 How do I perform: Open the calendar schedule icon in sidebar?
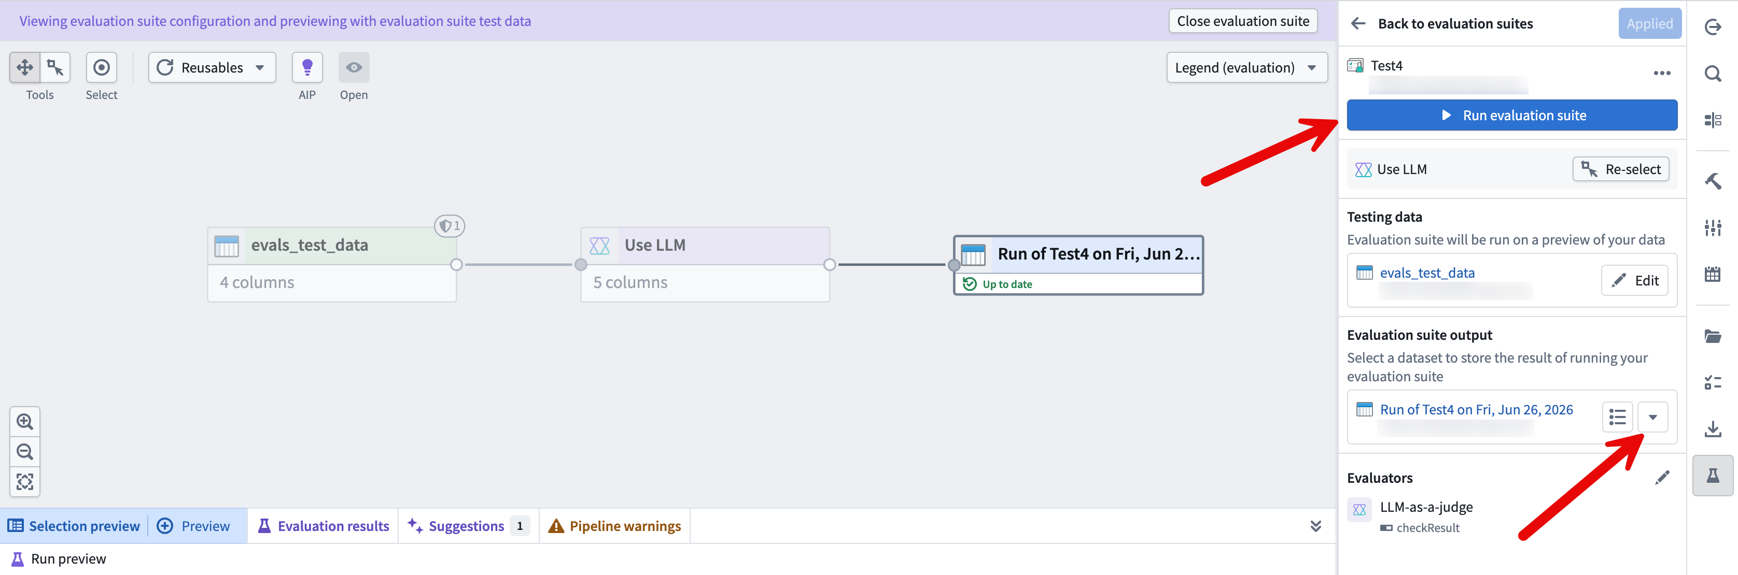[x=1713, y=275]
